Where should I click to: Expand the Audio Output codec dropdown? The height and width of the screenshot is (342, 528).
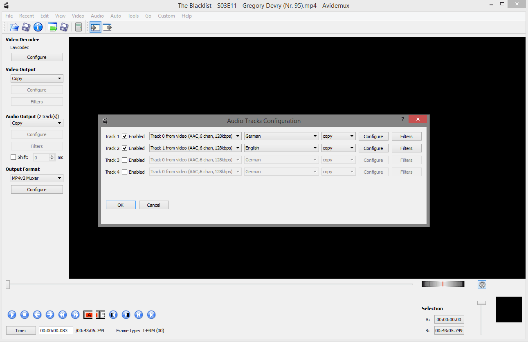click(x=37, y=123)
